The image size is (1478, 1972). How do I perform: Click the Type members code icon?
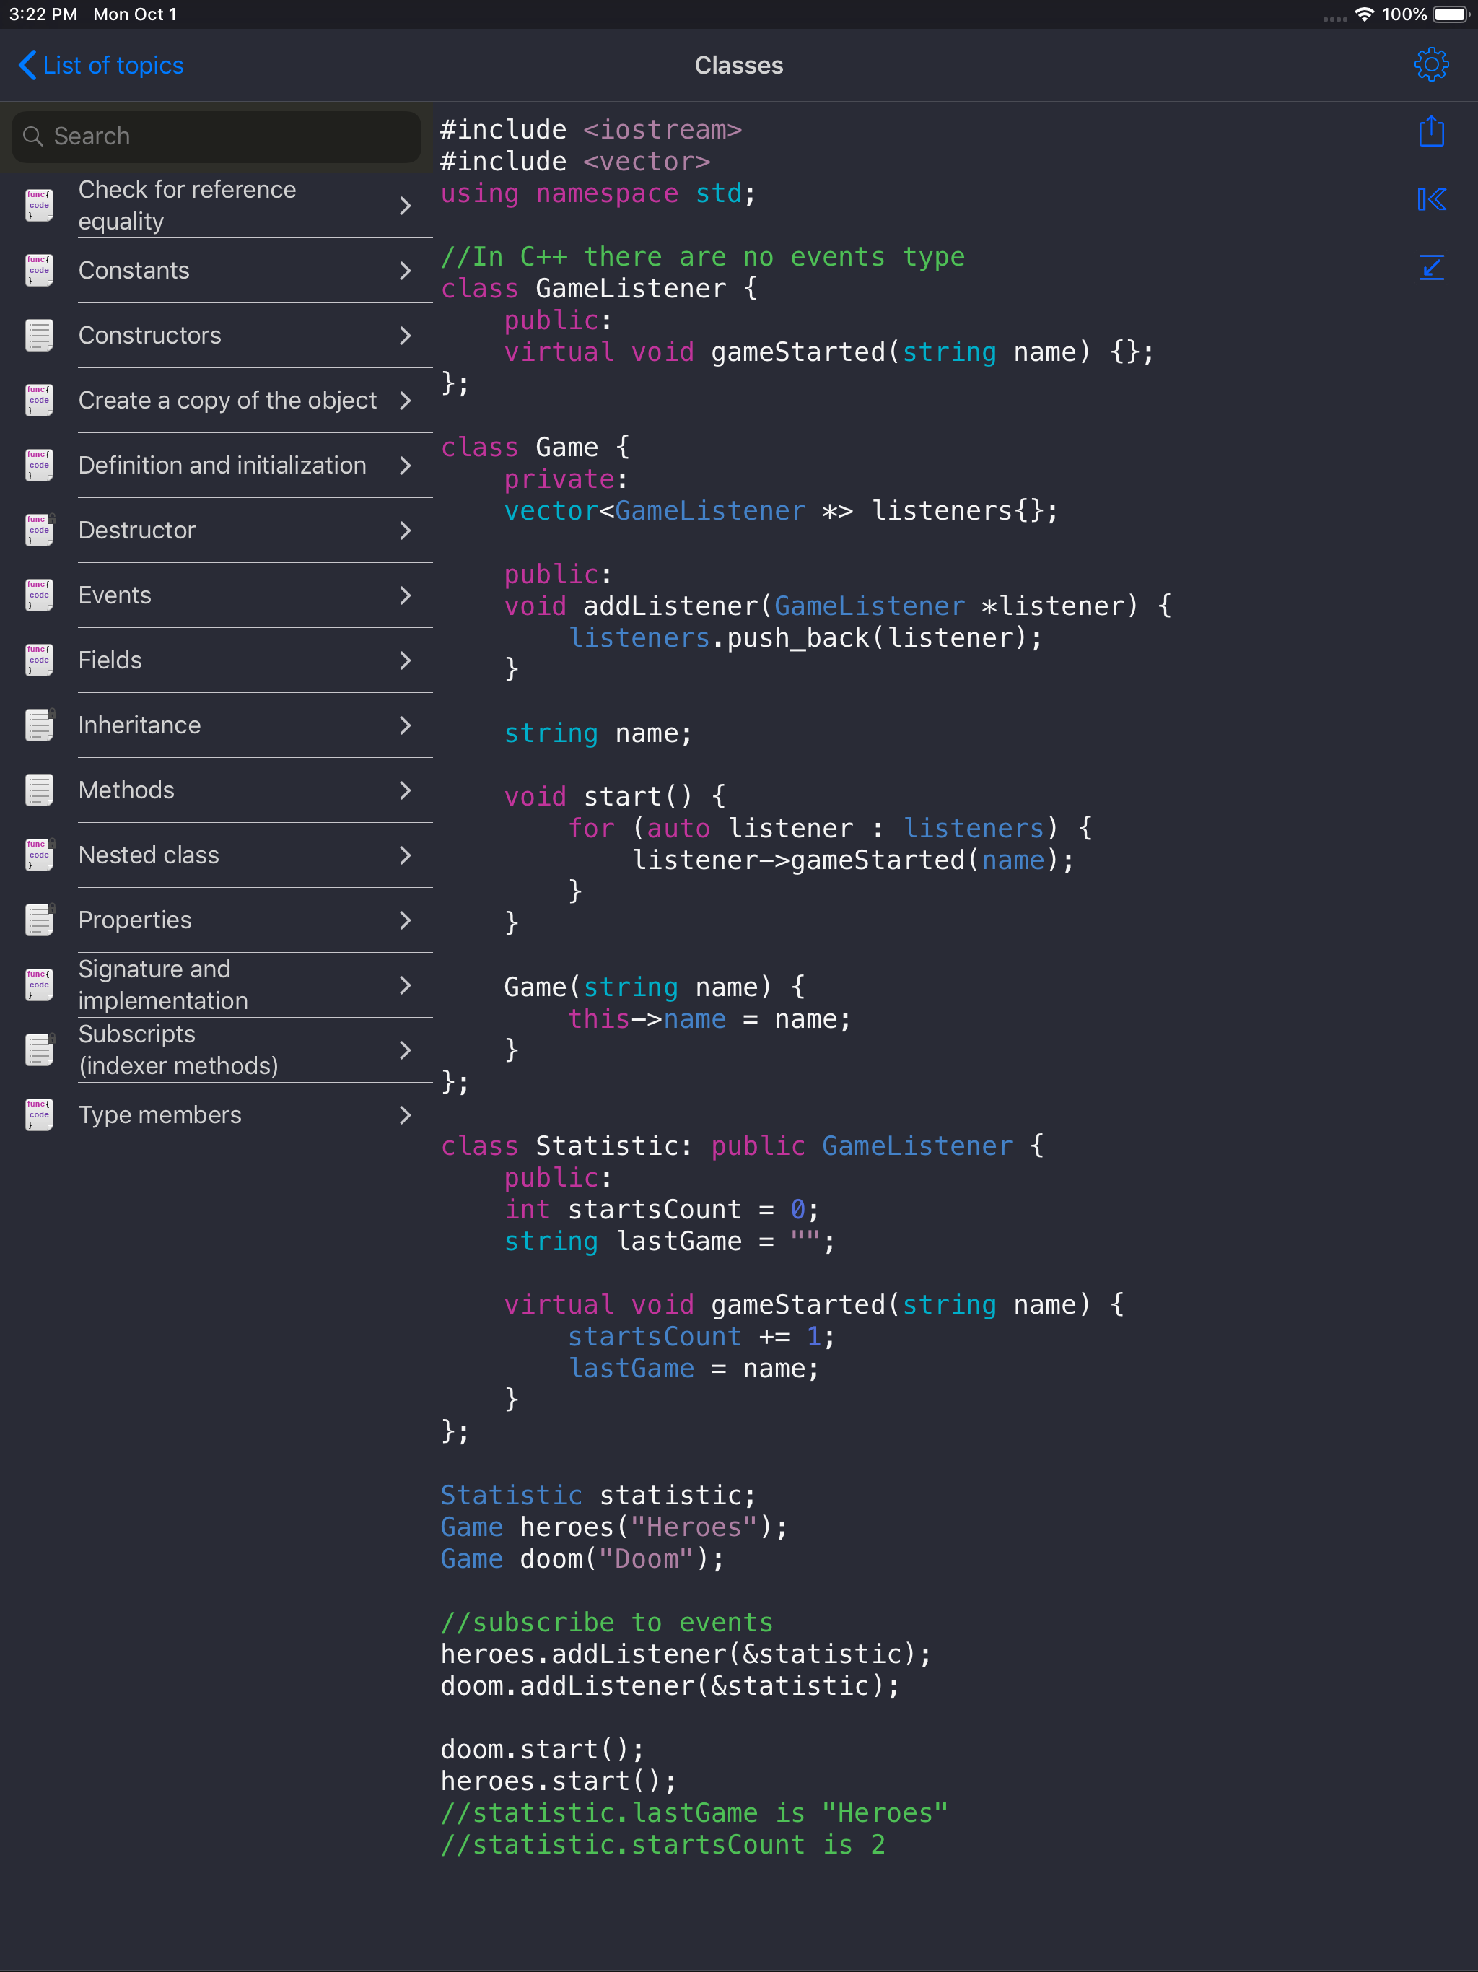[39, 1114]
